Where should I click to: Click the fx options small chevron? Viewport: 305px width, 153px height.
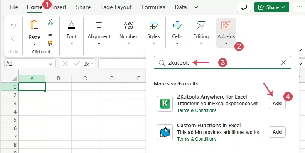(92, 63)
